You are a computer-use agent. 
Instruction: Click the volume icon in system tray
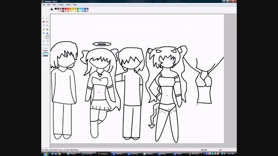(x=225, y=154)
